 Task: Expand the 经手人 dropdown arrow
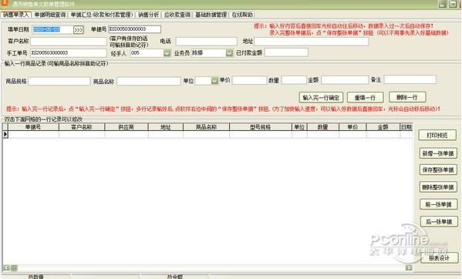pyautogui.click(x=167, y=53)
